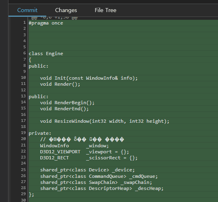Click 'void Init(const WindowInfo& info);' line
Image resolution: width=218 pixels, height=202 pixels.
89,78
